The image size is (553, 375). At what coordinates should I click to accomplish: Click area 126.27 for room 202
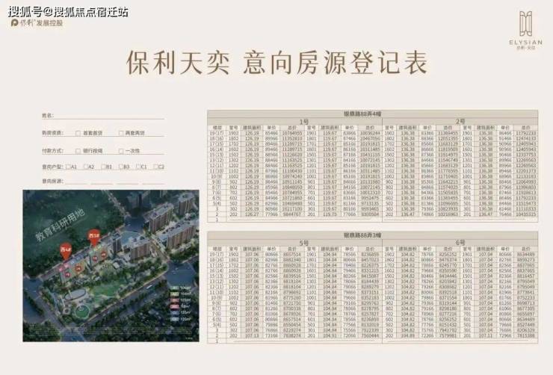[x=252, y=214]
